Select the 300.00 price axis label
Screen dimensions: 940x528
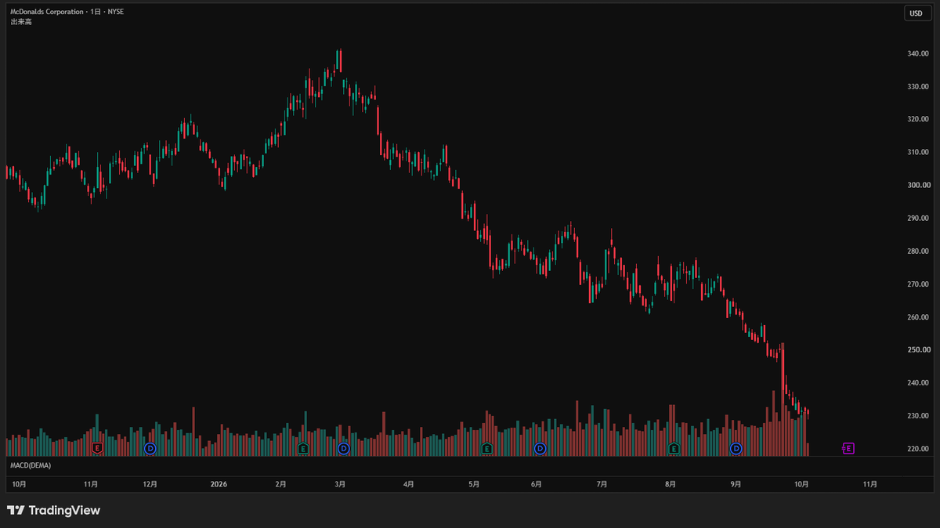[x=918, y=186]
